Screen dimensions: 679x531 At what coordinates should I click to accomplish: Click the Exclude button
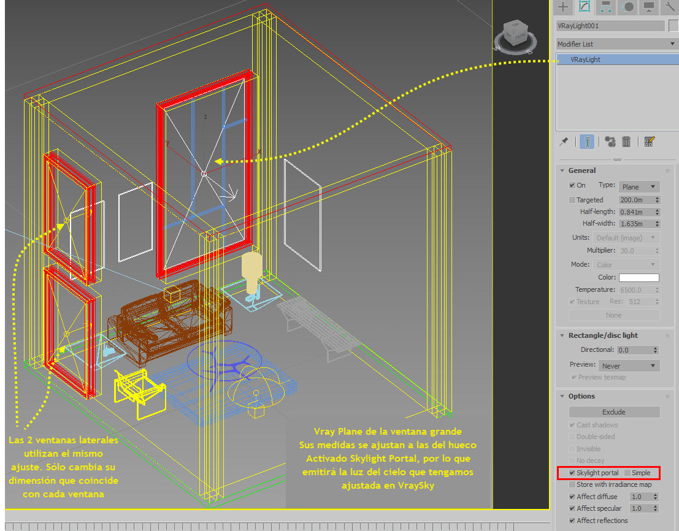(614, 412)
